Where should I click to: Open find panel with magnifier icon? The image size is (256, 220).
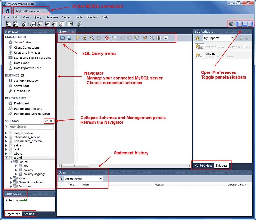(152, 38)
